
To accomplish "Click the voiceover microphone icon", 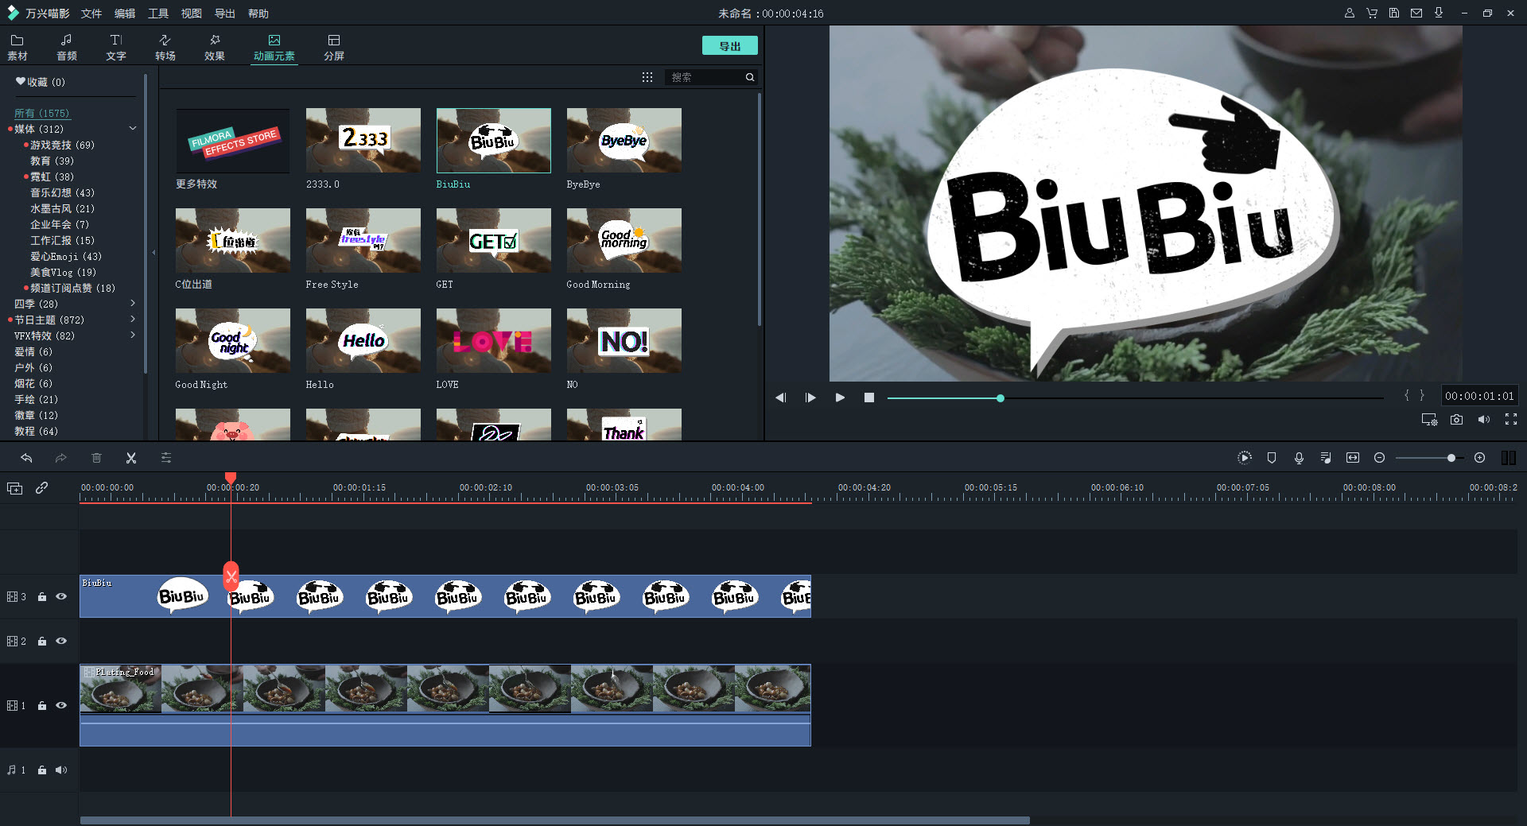I will click(x=1299, y=458).
